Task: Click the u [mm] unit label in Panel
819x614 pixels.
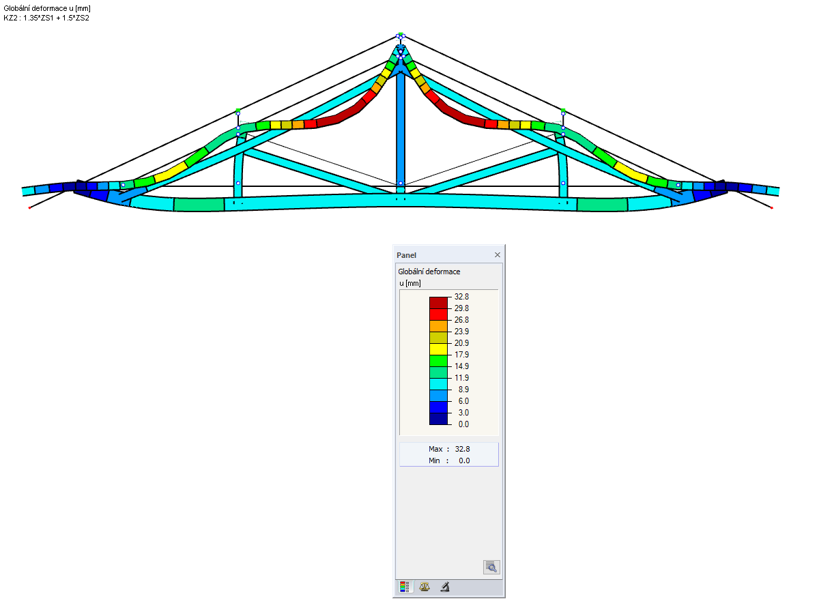Action: tap(412, 283)
